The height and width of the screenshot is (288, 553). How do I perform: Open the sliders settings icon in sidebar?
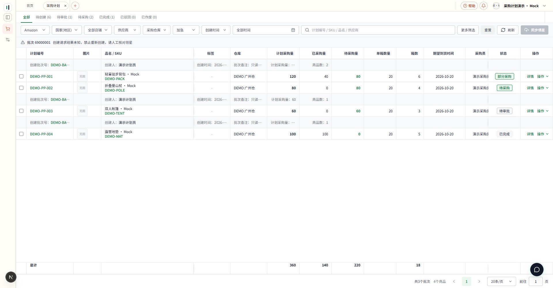tap(8, 40)
